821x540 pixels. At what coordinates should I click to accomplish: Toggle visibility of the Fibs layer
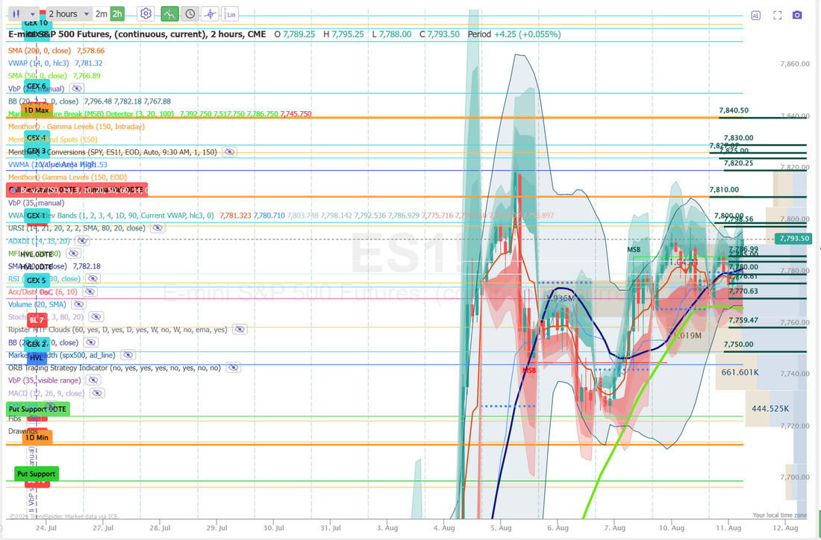click(34, 418)
